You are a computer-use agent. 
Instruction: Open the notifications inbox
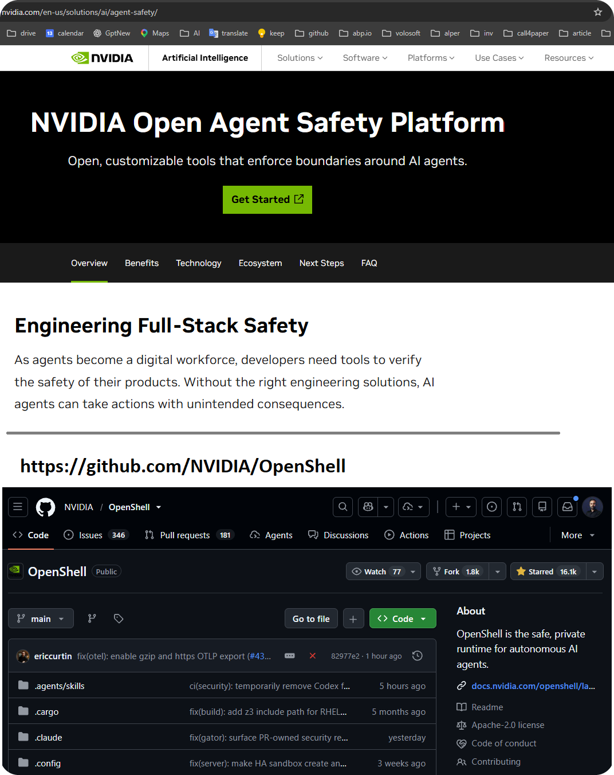[x=568, y=507]
